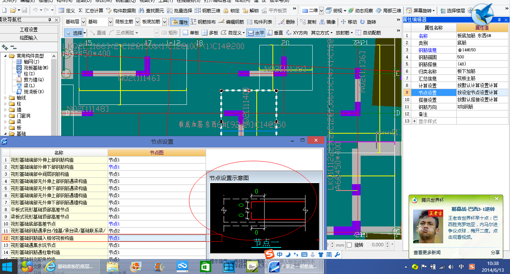Open 构件数据刷 component data brush
This screenshot has height=274, width=510.
tap(121, 10)
